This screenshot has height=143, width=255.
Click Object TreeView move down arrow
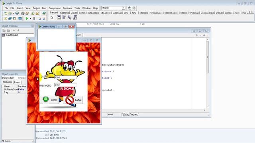click(x=18, y=30)
